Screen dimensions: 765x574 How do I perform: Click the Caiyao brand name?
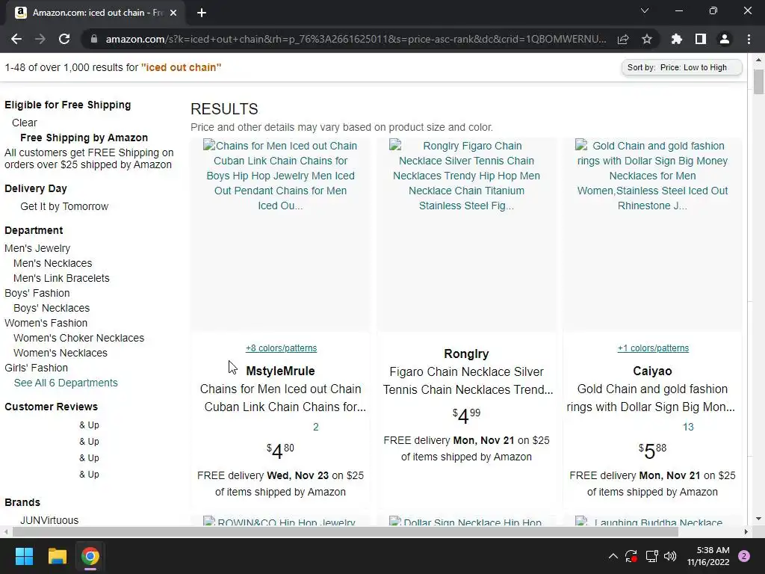coord(652,371)
